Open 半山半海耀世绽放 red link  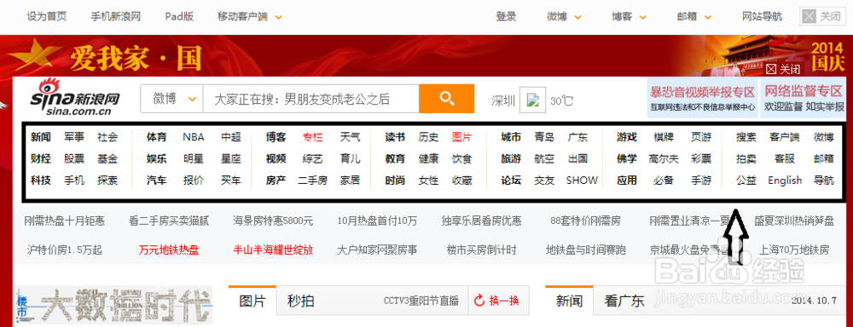click(x=273, y=250)
